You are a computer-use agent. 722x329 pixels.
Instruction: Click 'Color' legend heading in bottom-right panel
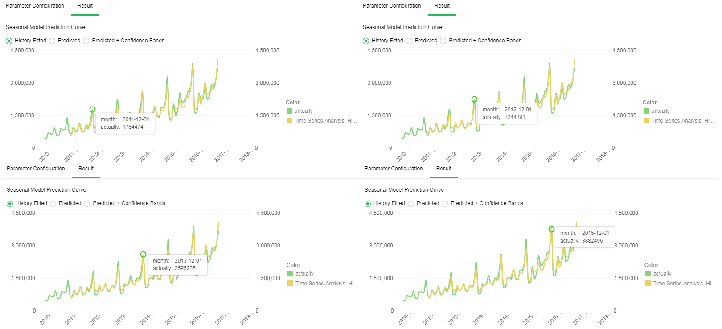(x=652, y=265)
